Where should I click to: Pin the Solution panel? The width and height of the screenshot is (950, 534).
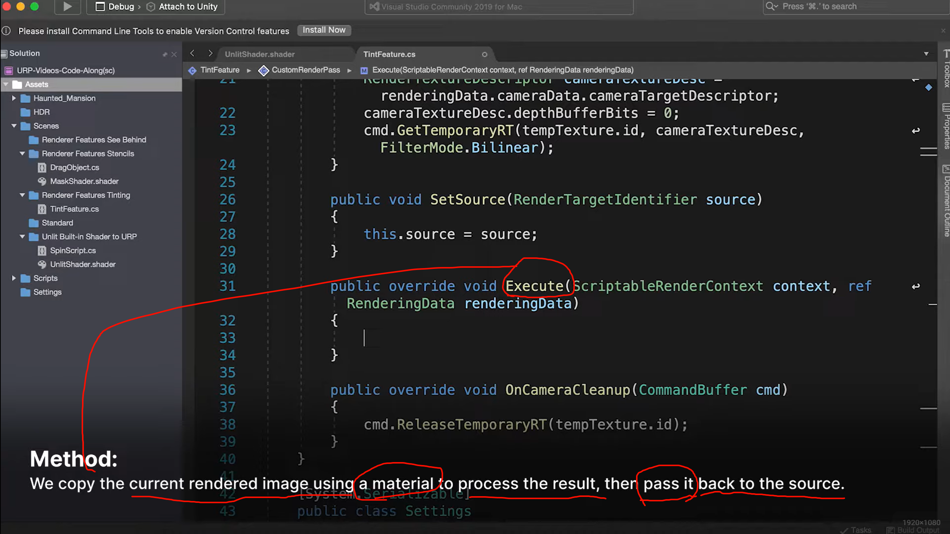click(165, 55)
